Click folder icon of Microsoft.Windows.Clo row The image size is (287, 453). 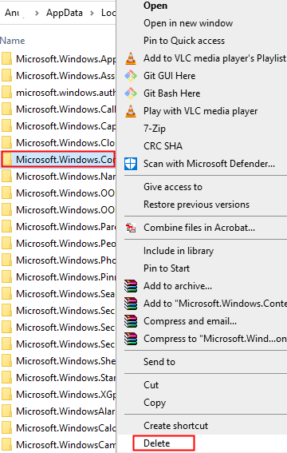pyautogui.click(x=6, y=142)
